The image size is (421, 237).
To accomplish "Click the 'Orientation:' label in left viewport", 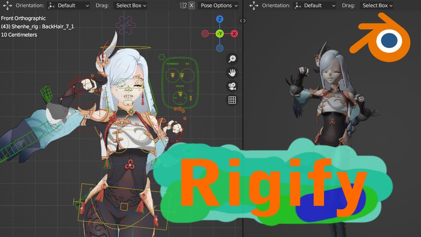I will click(x=30, y=6).
